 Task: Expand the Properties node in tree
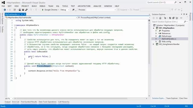(x=156, y=31)
